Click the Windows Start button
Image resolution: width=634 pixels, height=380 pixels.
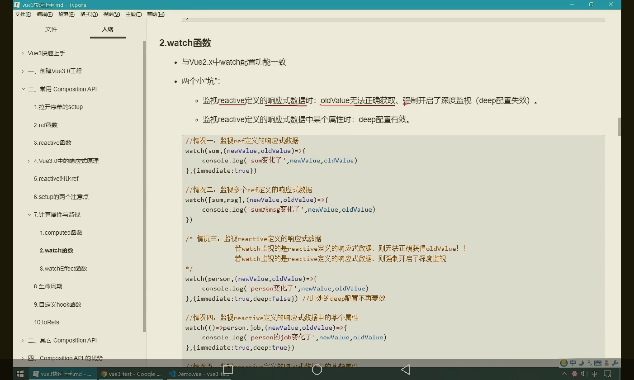tap(20, 374)
